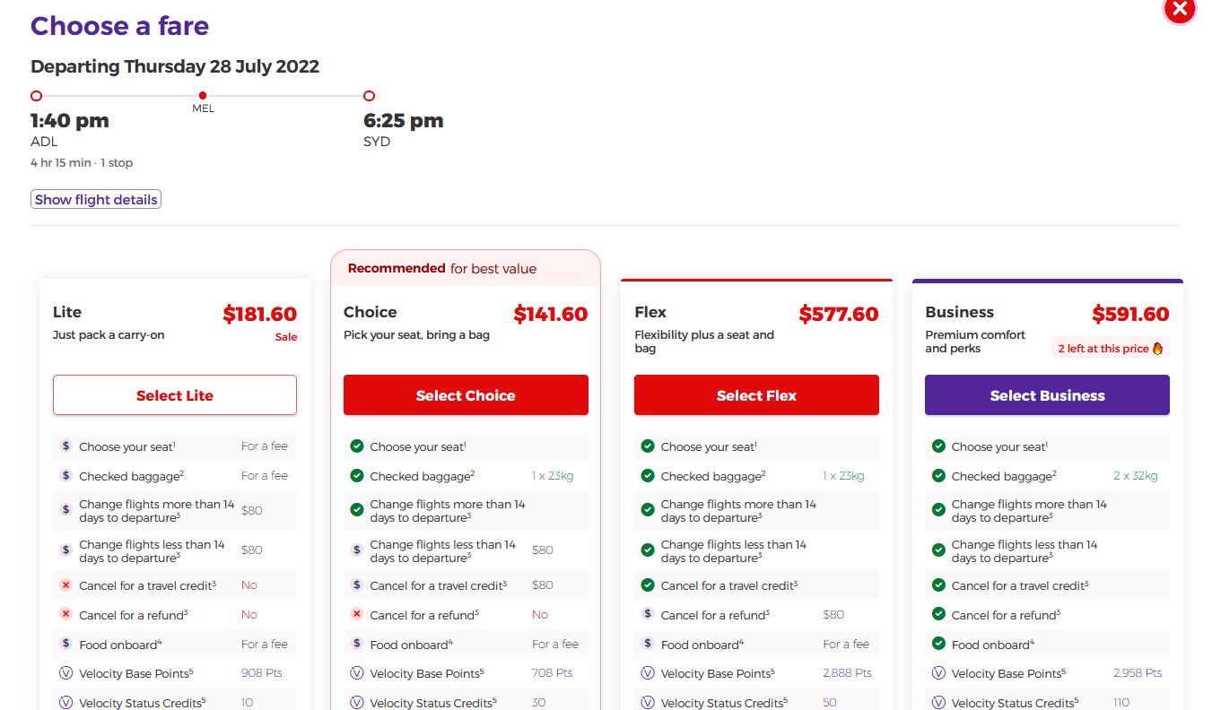Select Business fare
The width and height of the screenshot is (1212, 710).
click(x=1047, y=395)
